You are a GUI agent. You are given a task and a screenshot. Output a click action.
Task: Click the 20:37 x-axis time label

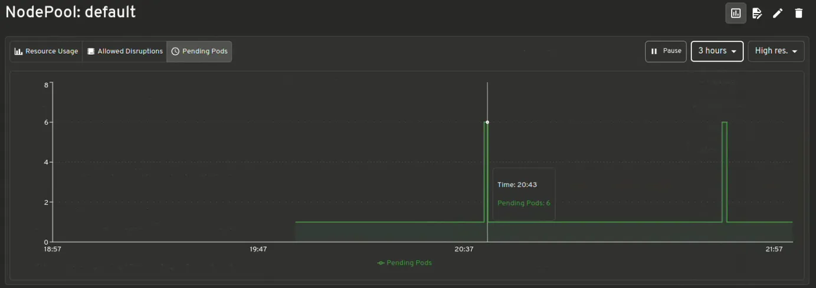[464, 249]
